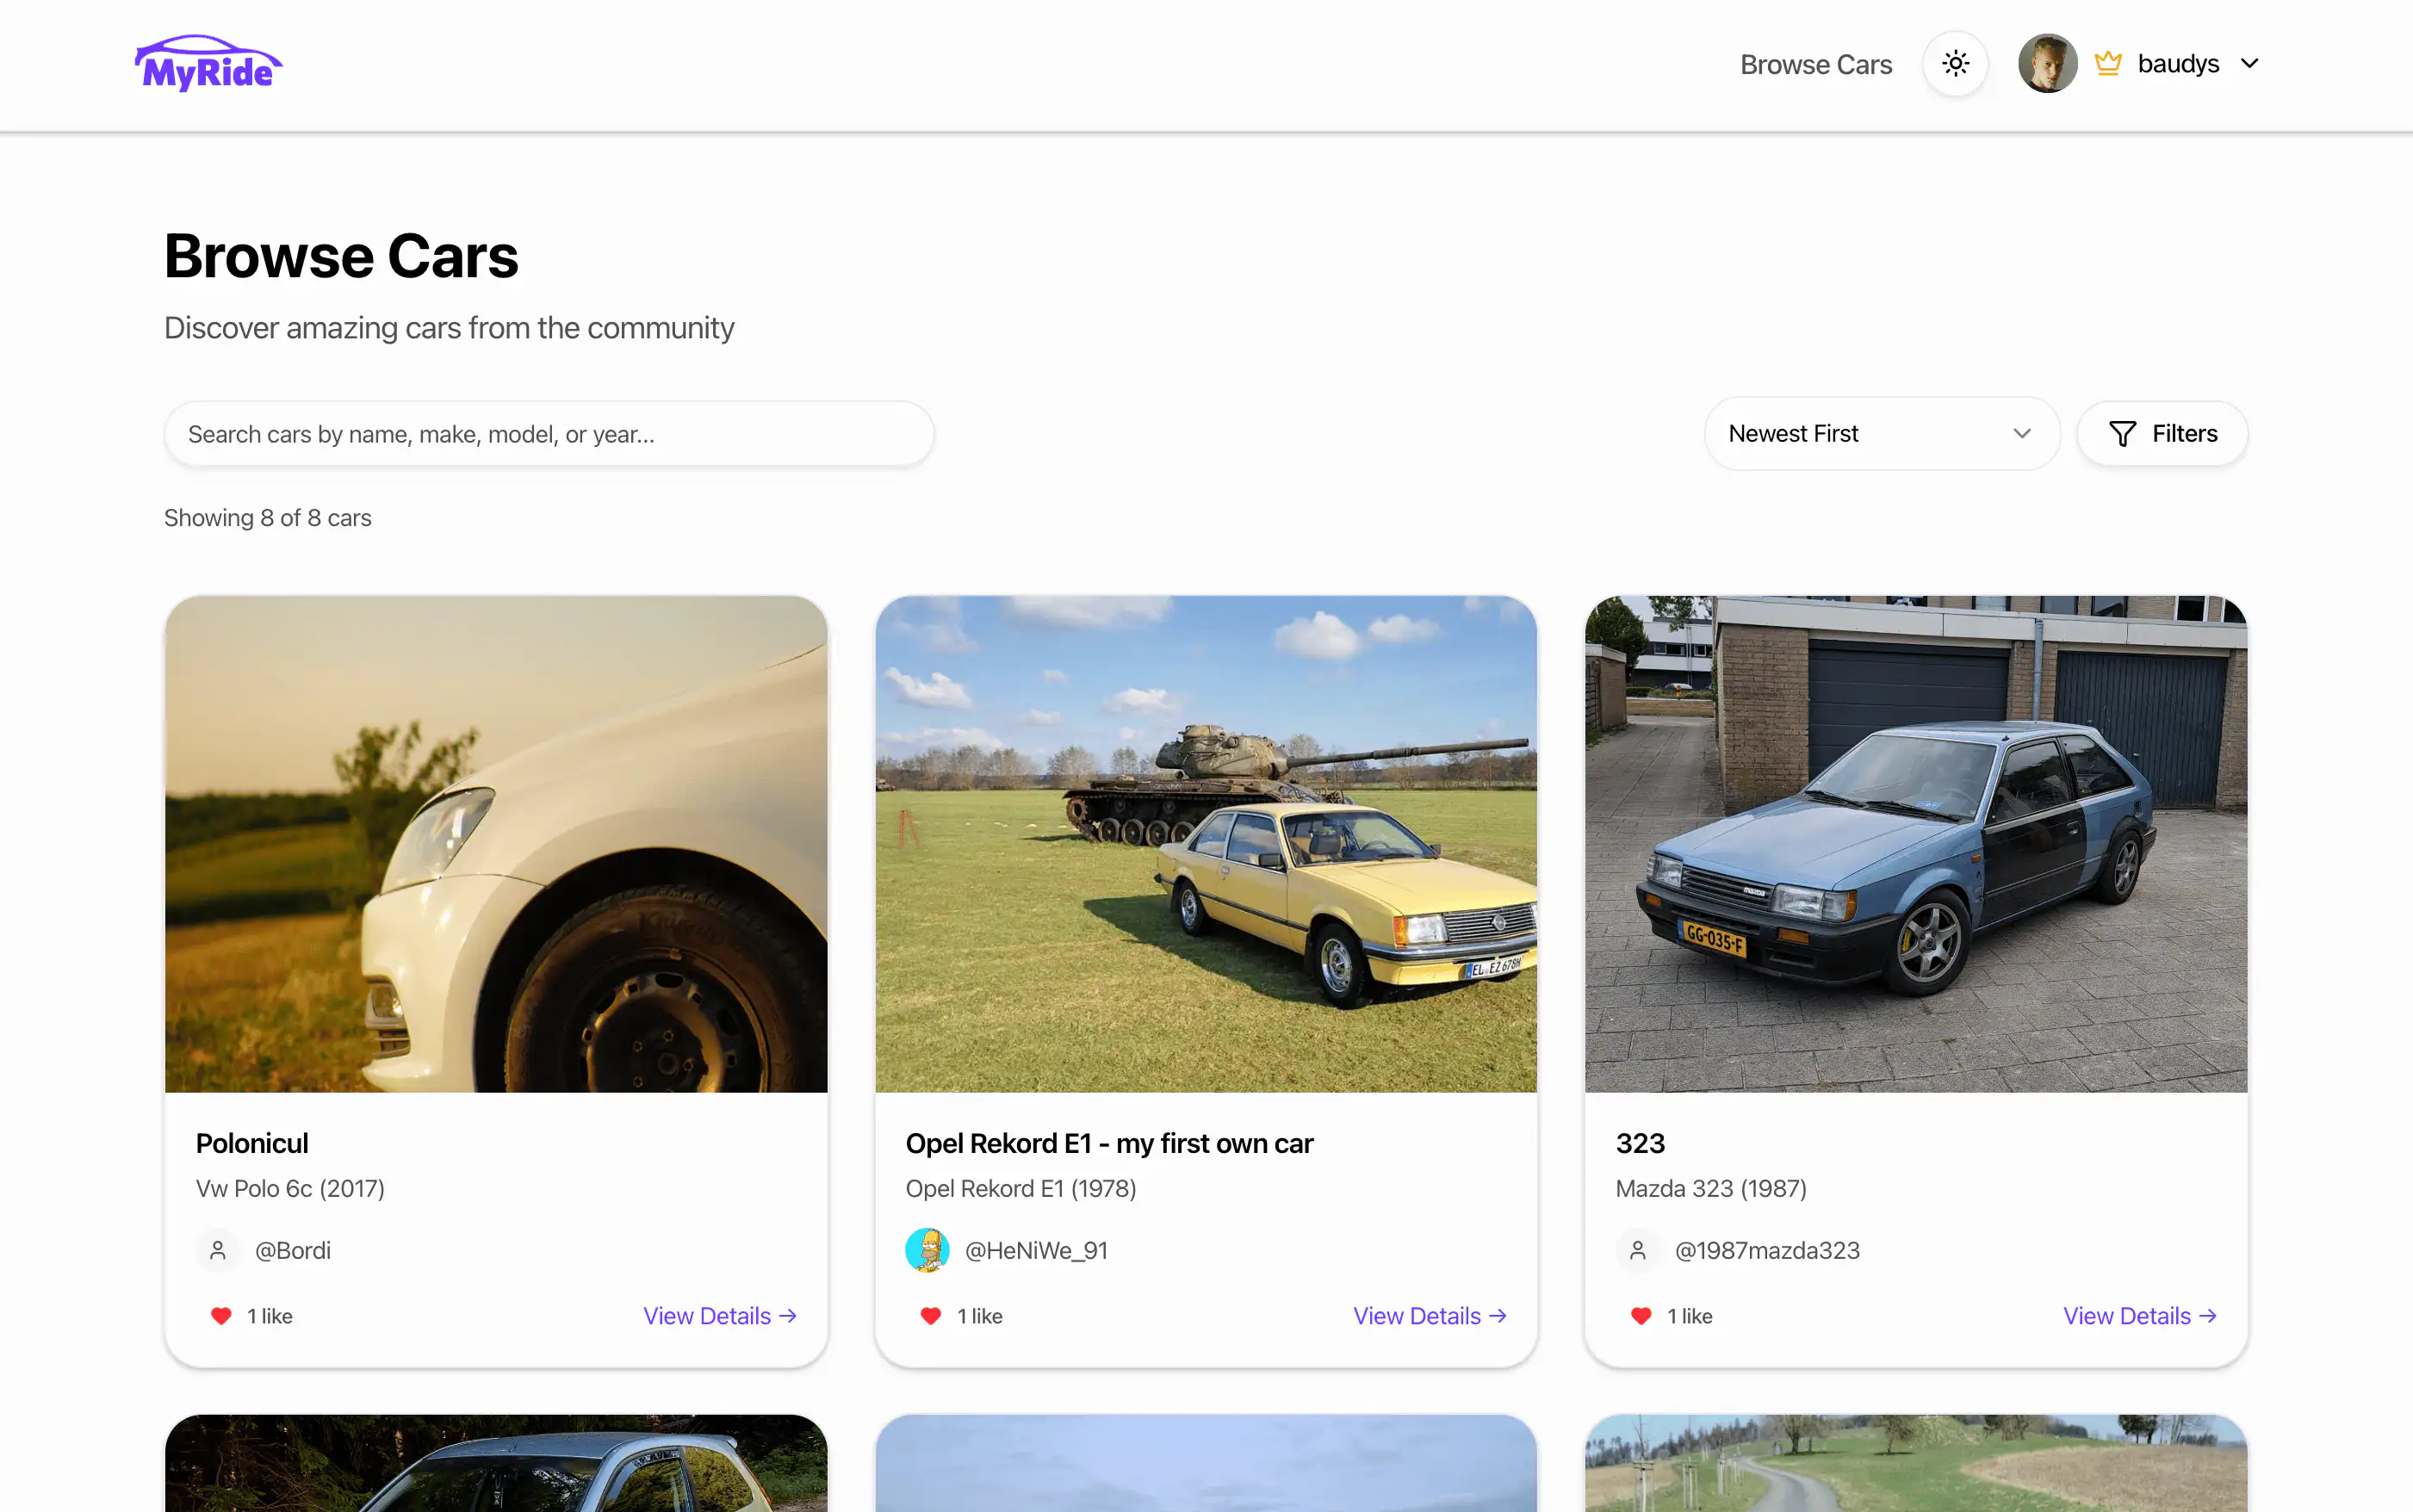
Task: Open the Newest First sort dropdown
Action: [x=1880, y=434]
